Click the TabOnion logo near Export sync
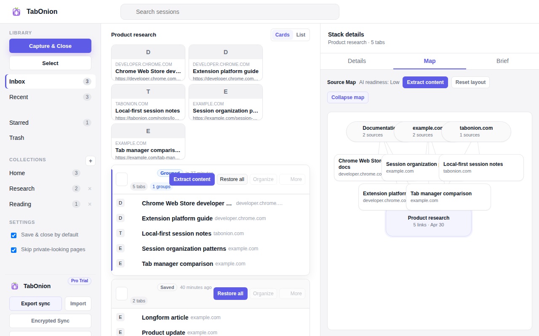 tap(15, 286)
